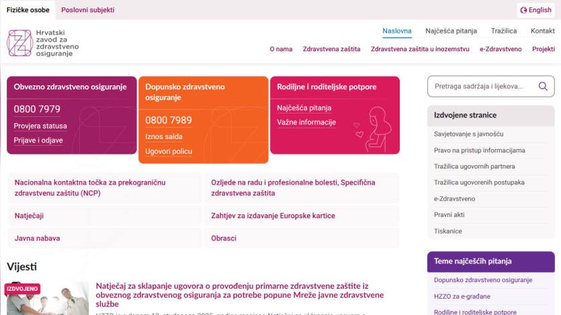Click phone number 0800 7989

(x=168, y=120)
